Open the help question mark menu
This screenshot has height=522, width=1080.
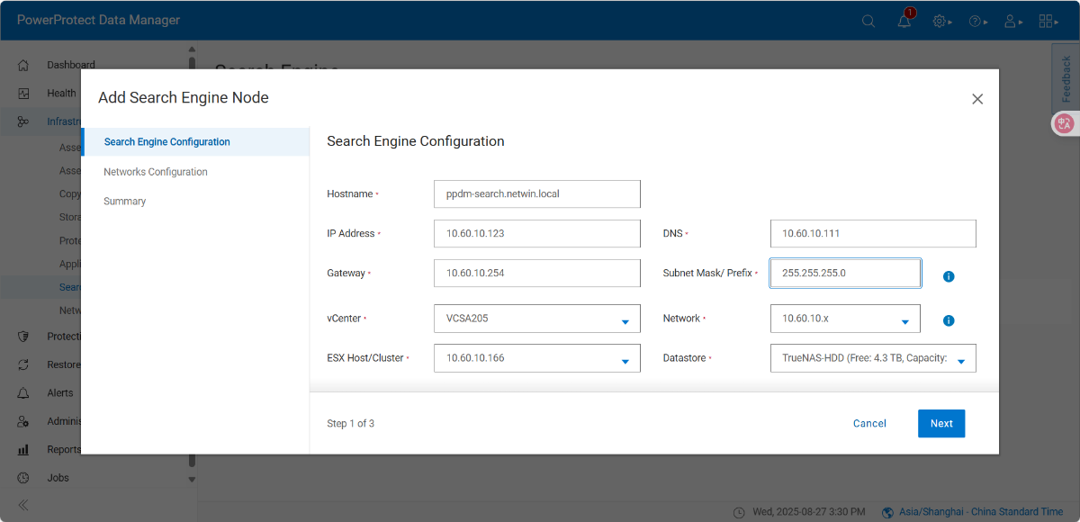[978, 21]
